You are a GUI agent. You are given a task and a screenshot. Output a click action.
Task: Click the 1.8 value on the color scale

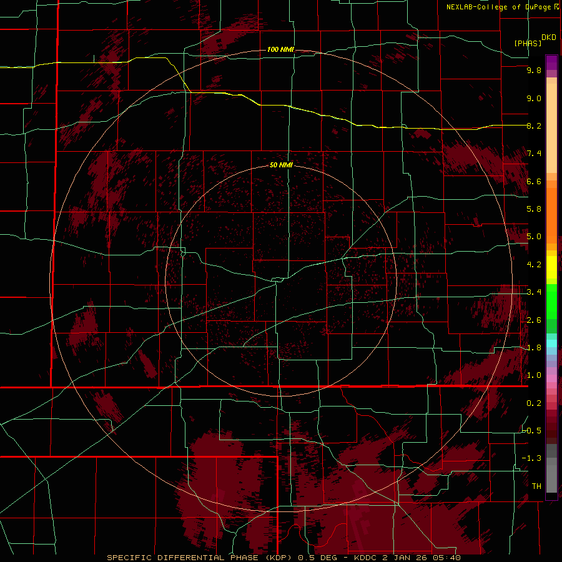pos(534,348)
